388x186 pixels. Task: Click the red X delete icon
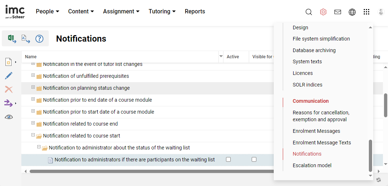click(9, 89)
